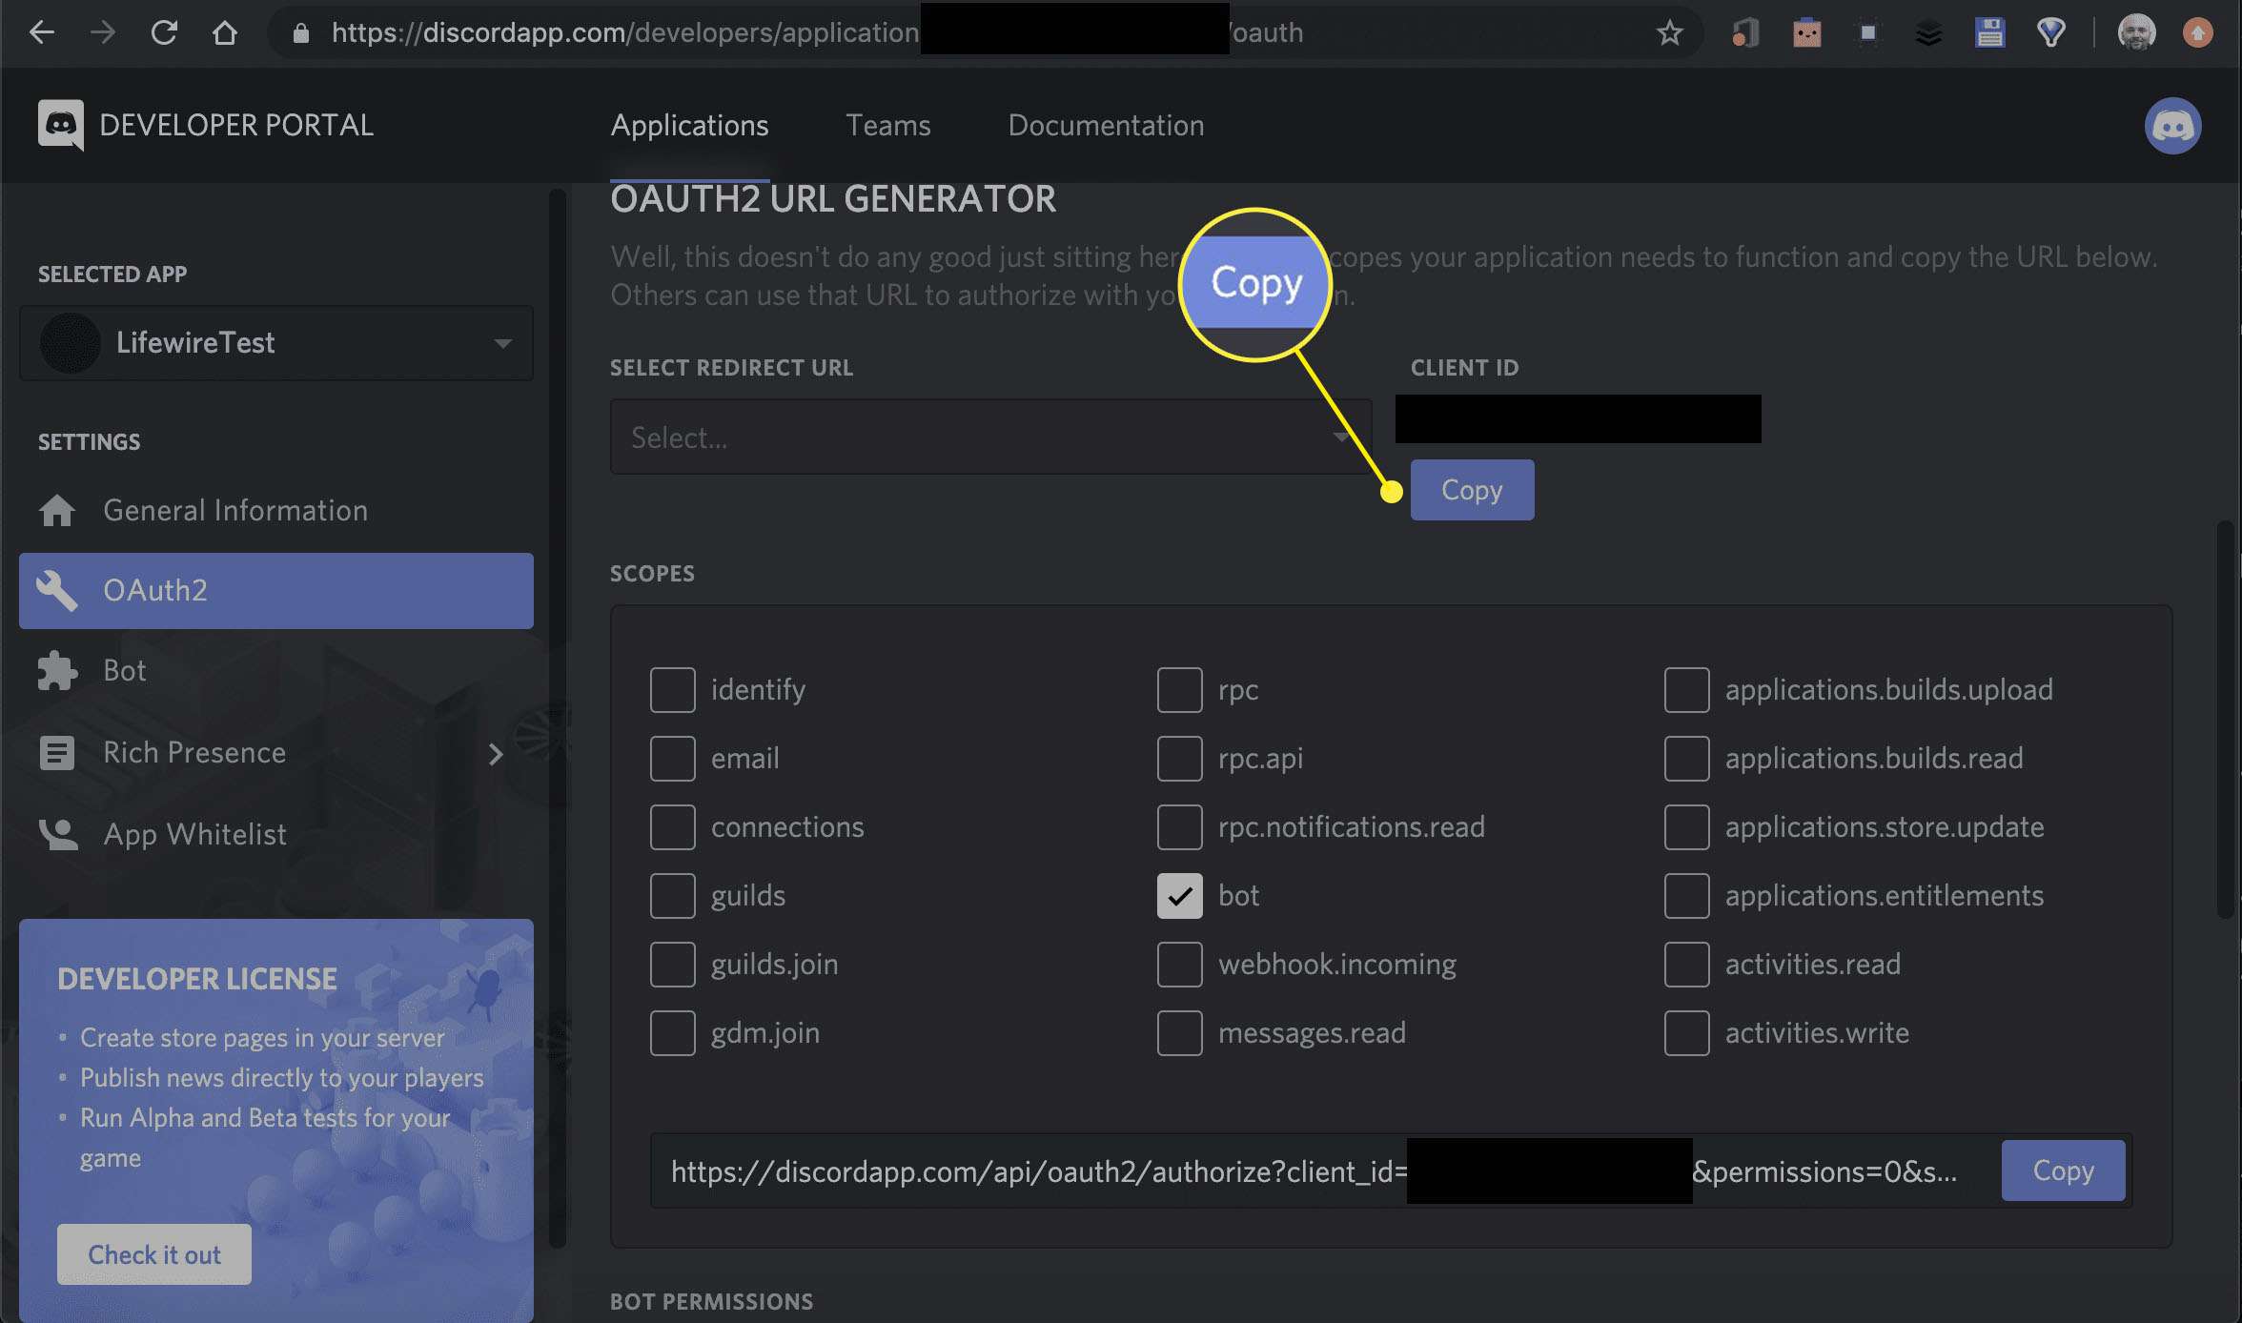This screenshot has width=2242, height=1323.
Task: Click the Discord avatar icon top-right
Action: click(x=2172, y=126)
